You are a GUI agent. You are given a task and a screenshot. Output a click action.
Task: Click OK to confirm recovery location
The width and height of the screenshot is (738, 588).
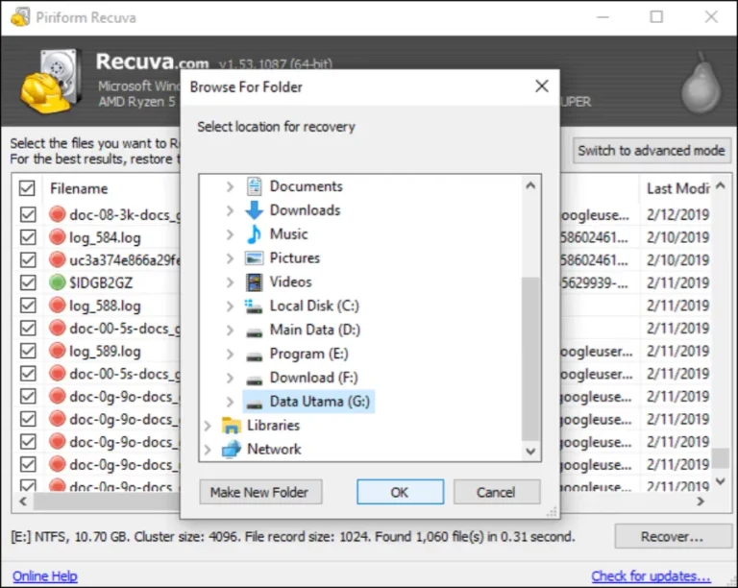400,492
